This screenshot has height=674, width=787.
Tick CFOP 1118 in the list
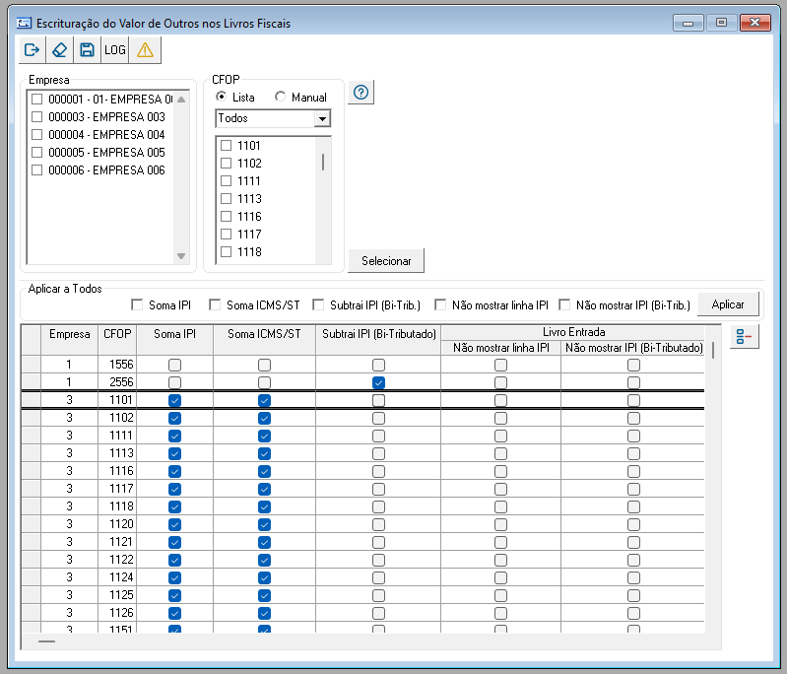coord(226,251)
